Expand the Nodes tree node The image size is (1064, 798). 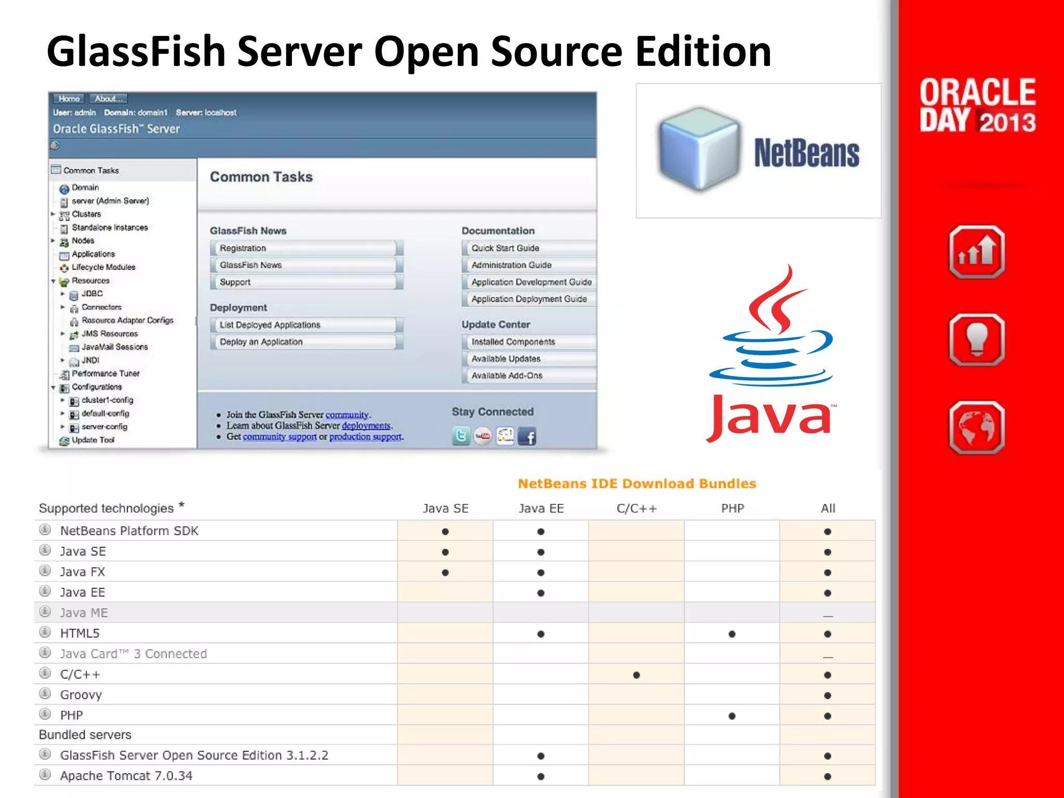click(x=53, y=241)
